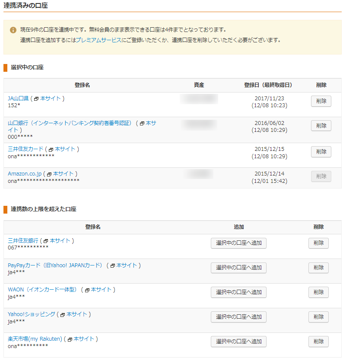The width and height of the screenshot is (343, 358).
Task: Open Yahoo!ショッピング account link
Action: pos(31,314)
